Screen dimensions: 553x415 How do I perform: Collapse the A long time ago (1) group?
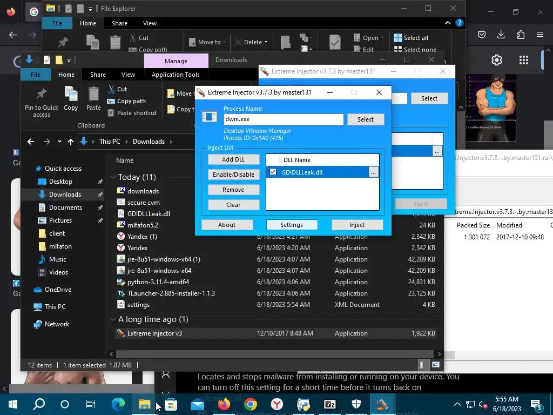(113, 319)
